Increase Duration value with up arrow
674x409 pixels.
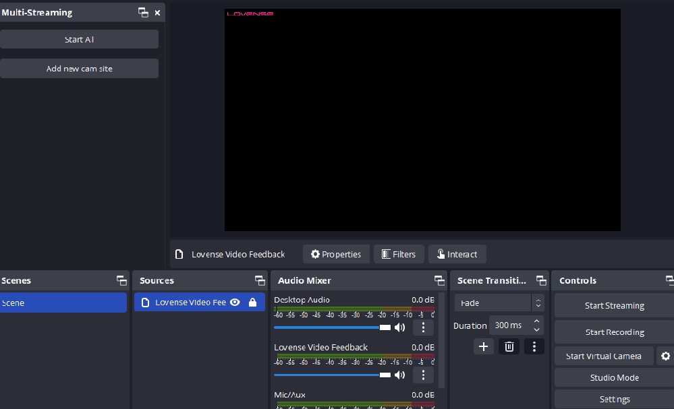pos(536,321)
